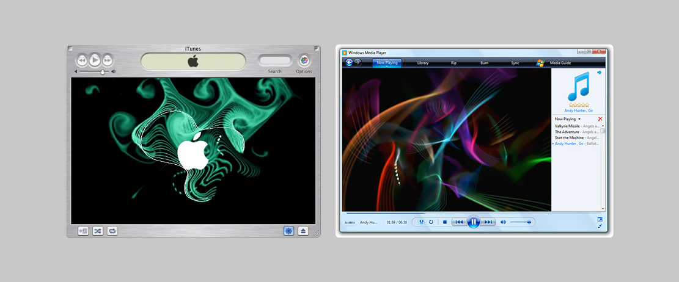Skip to next track in Media Player
The width and height of the screenshot is (679, 282).
488,222
